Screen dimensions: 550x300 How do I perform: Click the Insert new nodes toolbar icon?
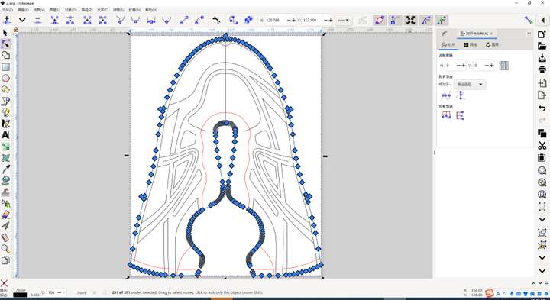[7, 21]
